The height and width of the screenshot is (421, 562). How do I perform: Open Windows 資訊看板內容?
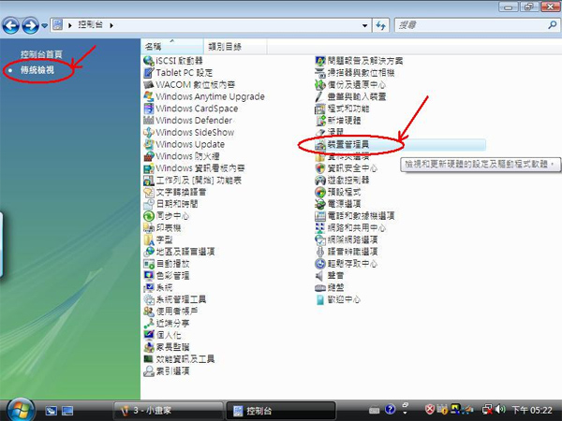194,168
